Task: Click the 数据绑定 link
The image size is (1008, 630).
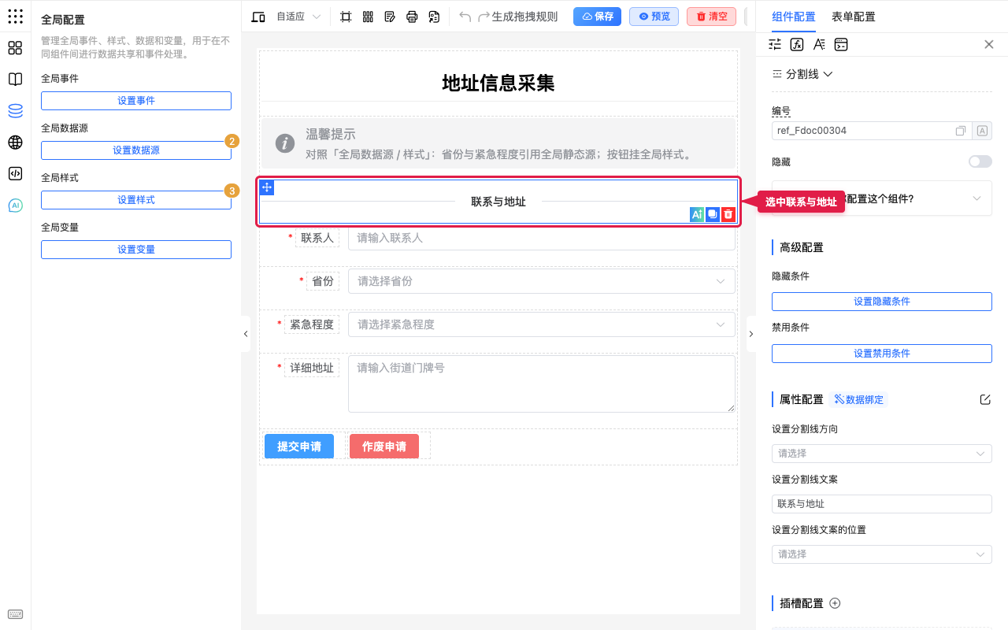Action: [x=858, y=399]
